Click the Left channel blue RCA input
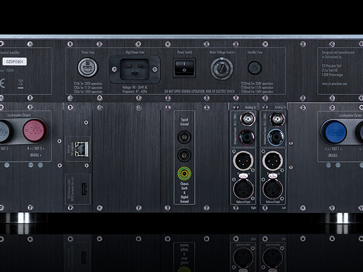Screen dimensions: 363x272 [x=275, y=138]
